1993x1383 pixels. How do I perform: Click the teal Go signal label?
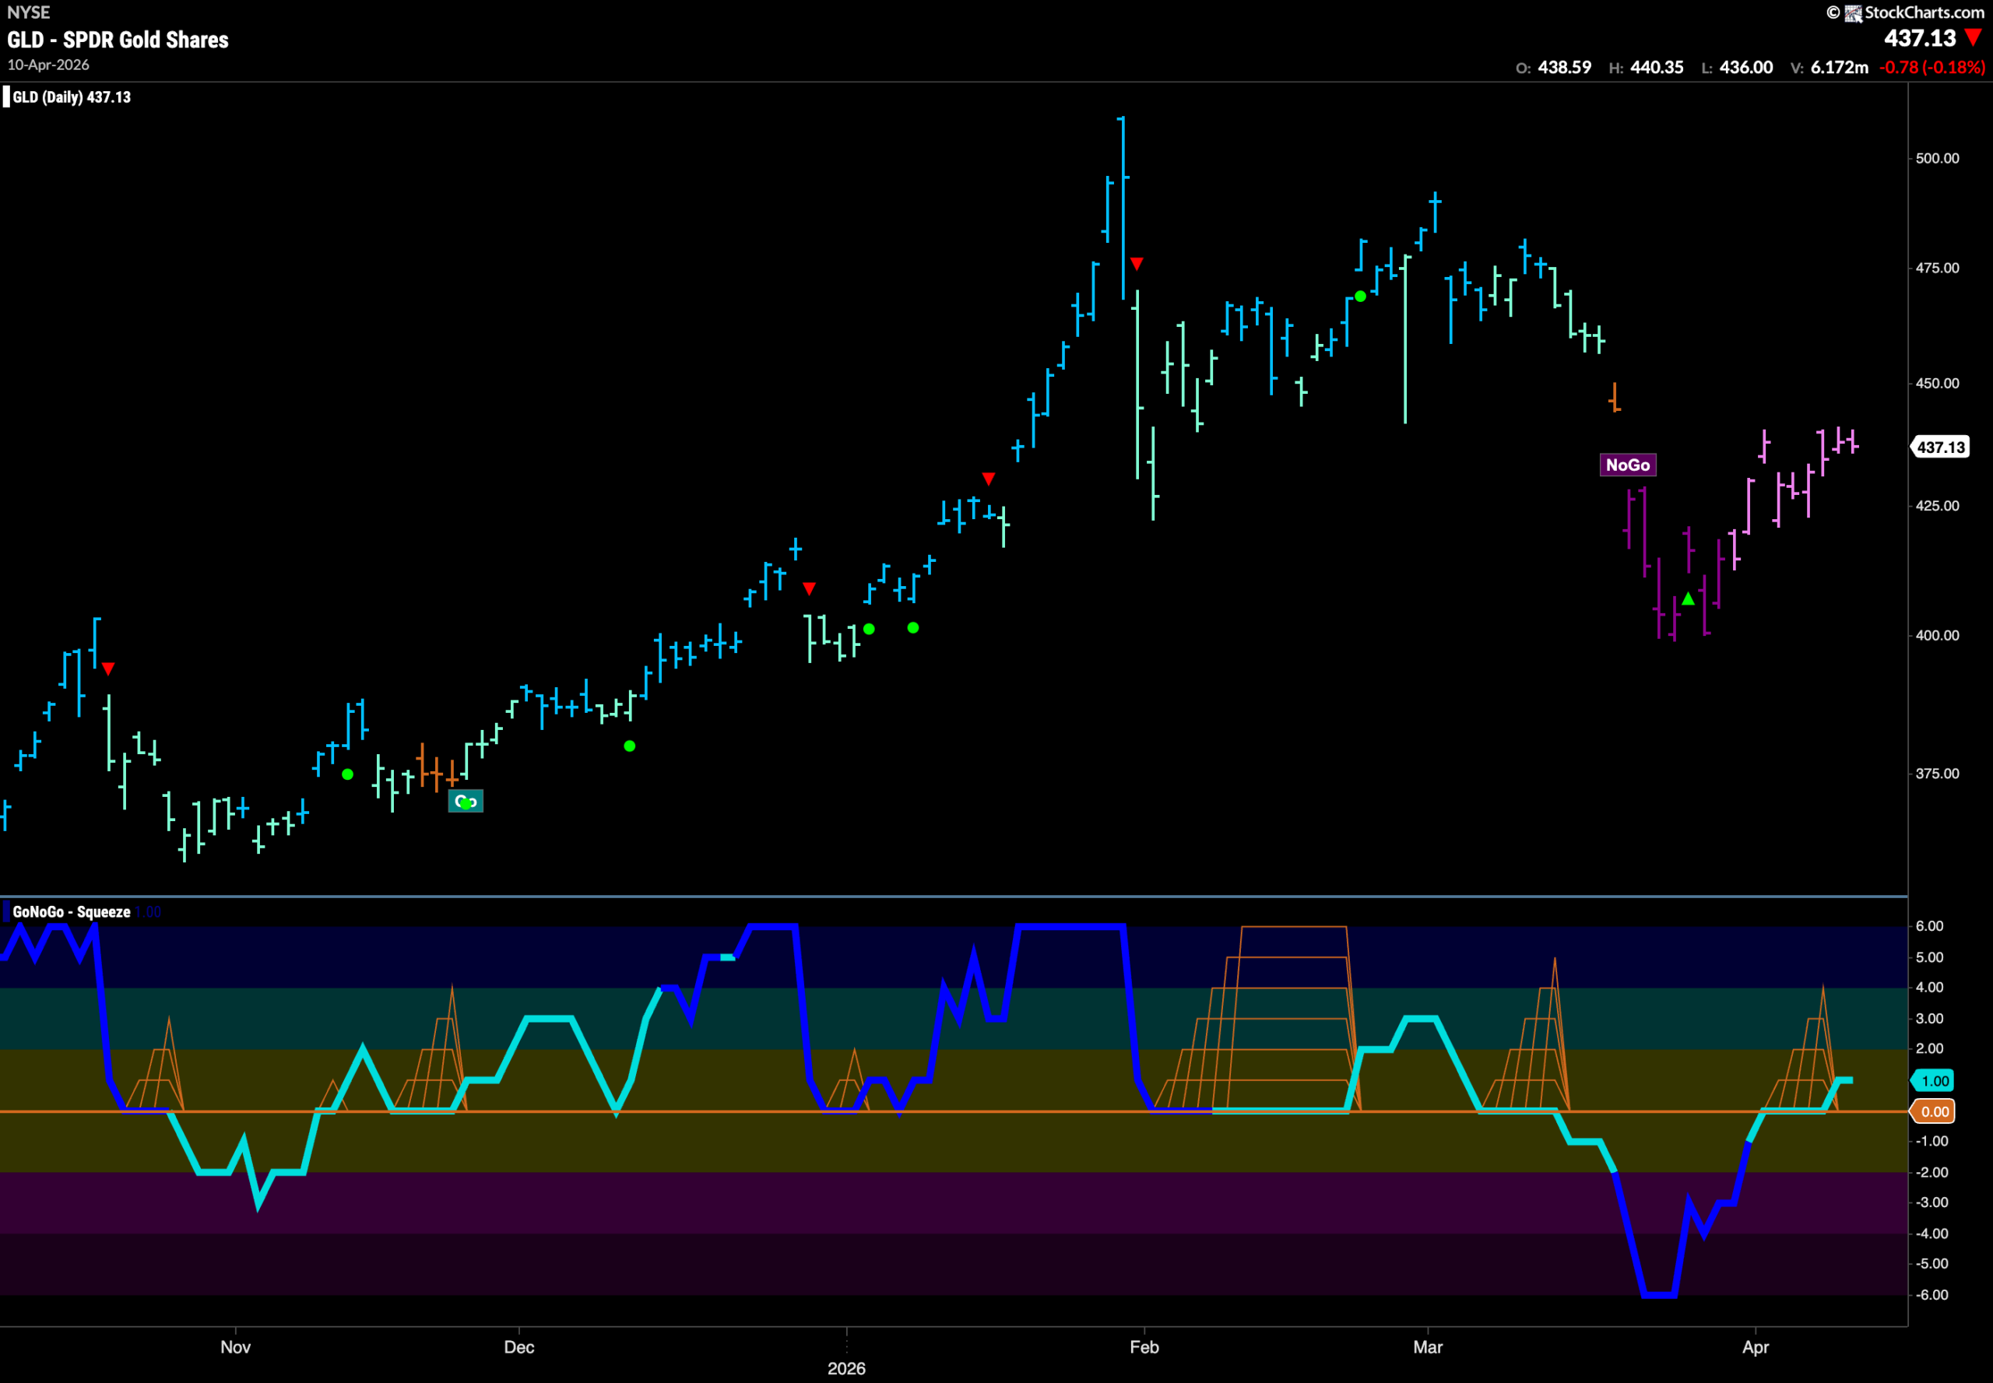[466, 802]
